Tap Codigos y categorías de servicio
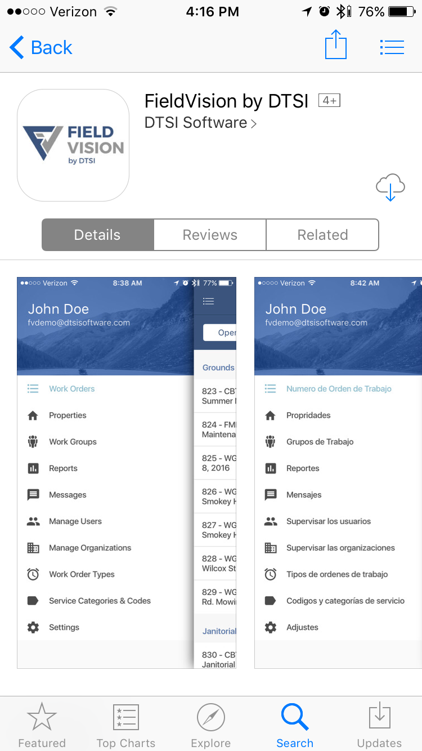 345,601
